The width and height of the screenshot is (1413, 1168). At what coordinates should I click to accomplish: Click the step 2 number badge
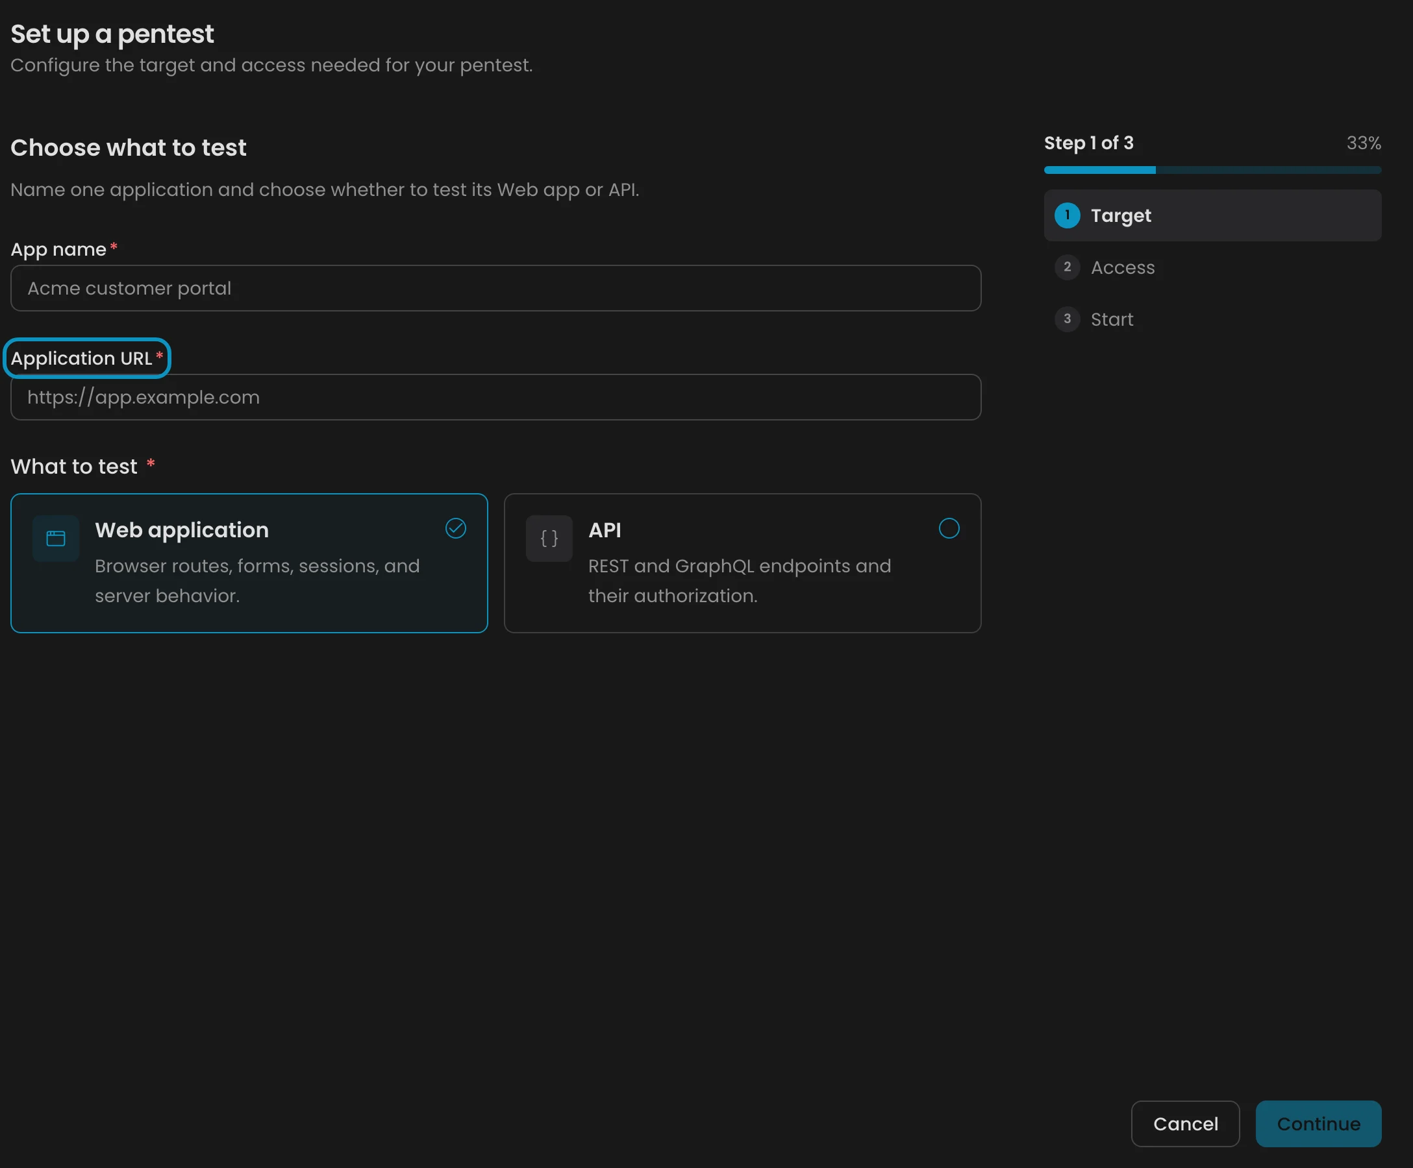pos(1067,267)
